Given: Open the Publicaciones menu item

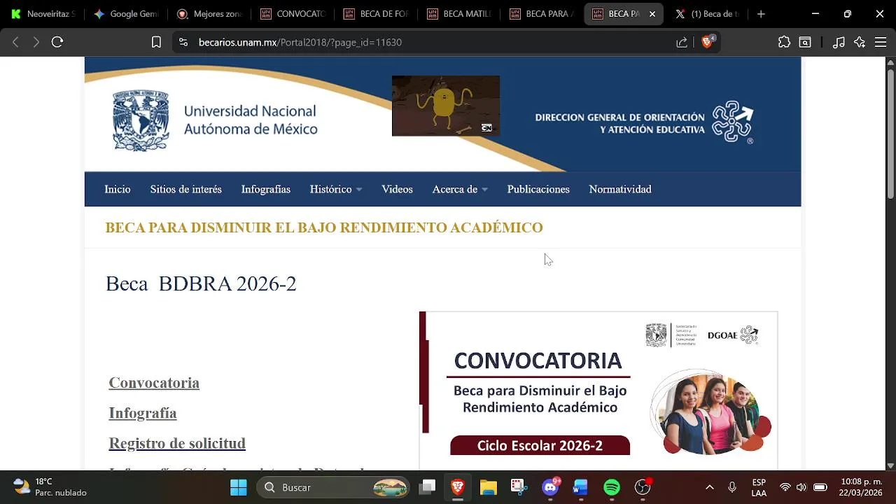Looking at the screenshot, I should (x=538, y=189).
